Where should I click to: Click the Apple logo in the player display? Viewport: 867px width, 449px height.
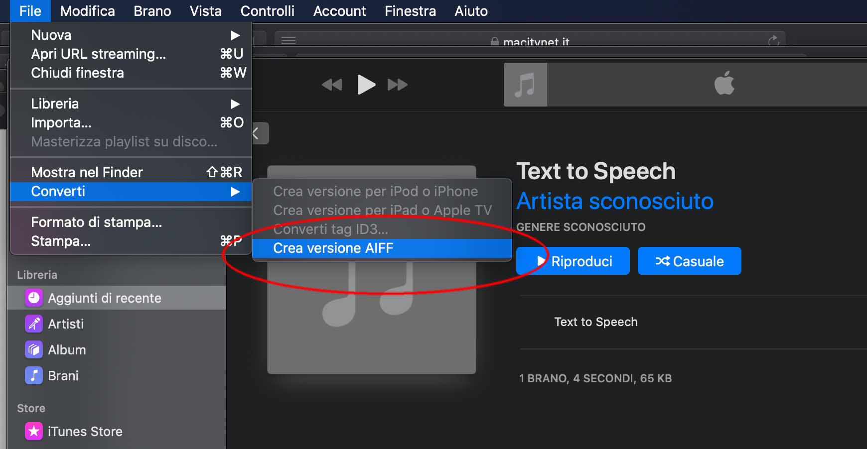tap(724, 83)
